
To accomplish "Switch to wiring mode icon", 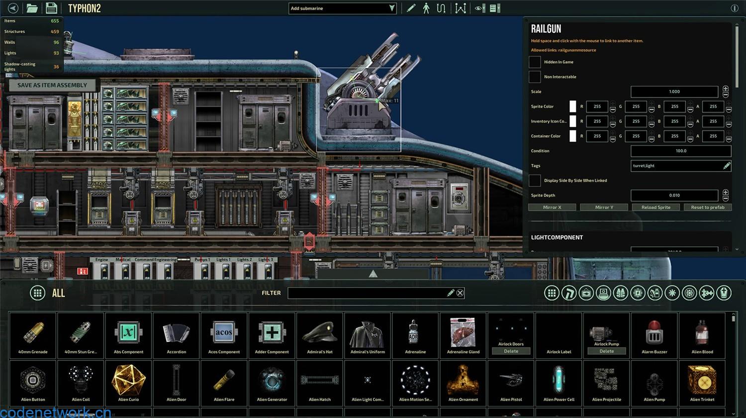I will (441, 8).
